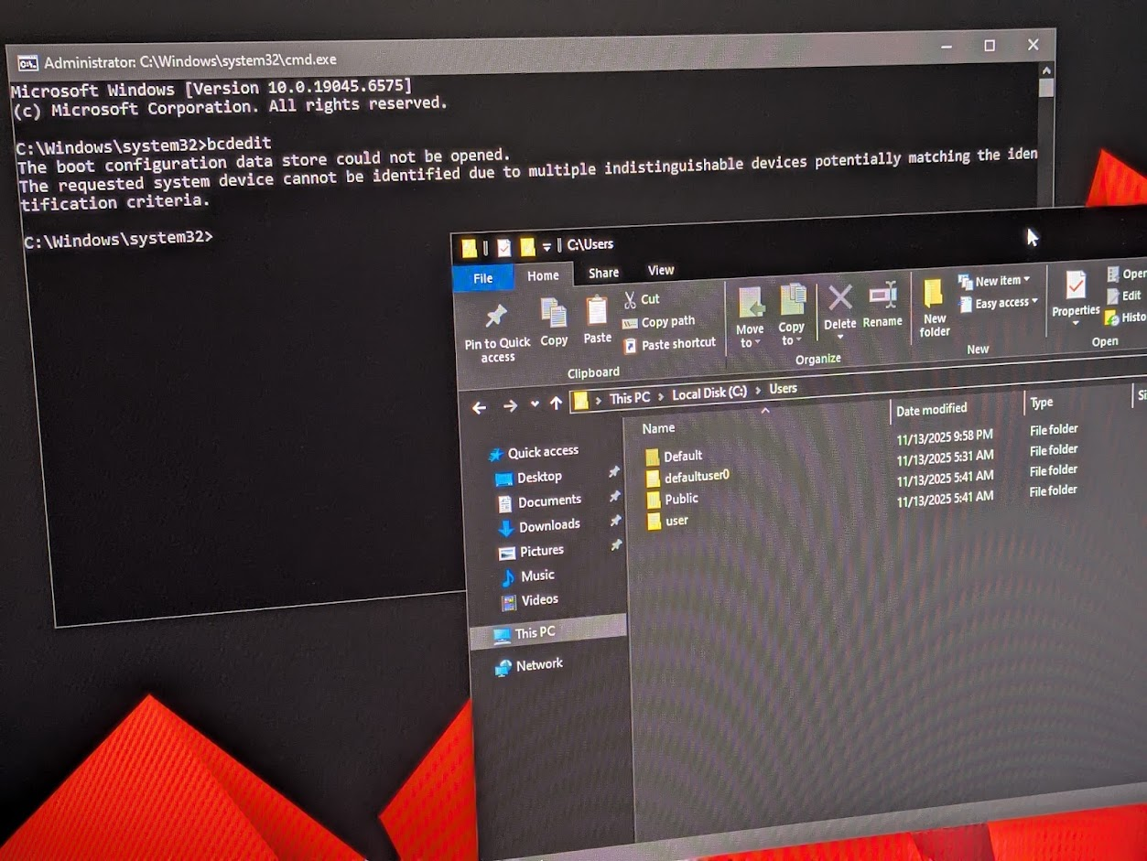Image resolution: width=1147 pixels, height=861 pixels.
Task: Click Local Disk (C:) breadcrumb
Action: [709, 393]
